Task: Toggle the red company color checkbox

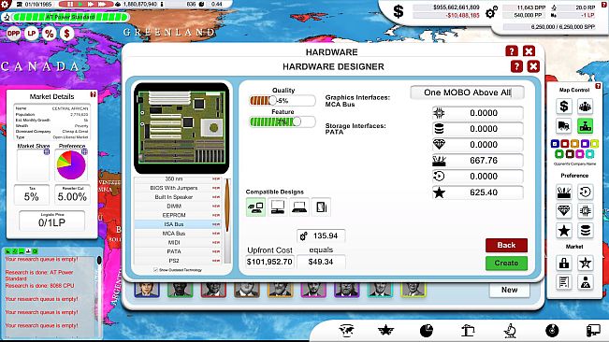Action: tap(565, 144)
